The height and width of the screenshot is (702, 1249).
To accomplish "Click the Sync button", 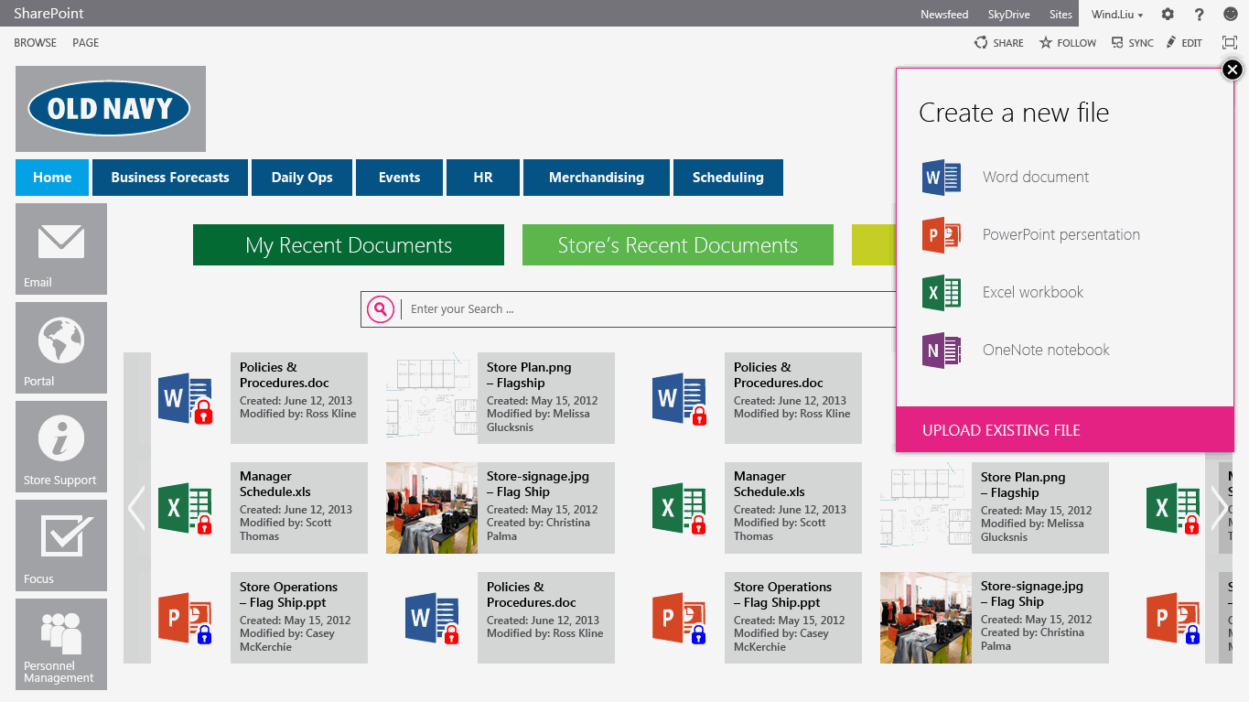I will (1133, 43).
